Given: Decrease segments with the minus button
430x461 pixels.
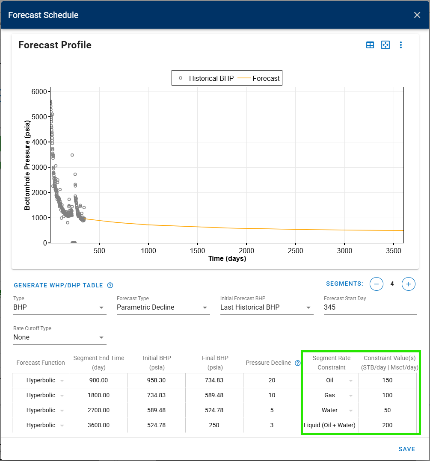Looking at the screenshot, I should 377,284.
